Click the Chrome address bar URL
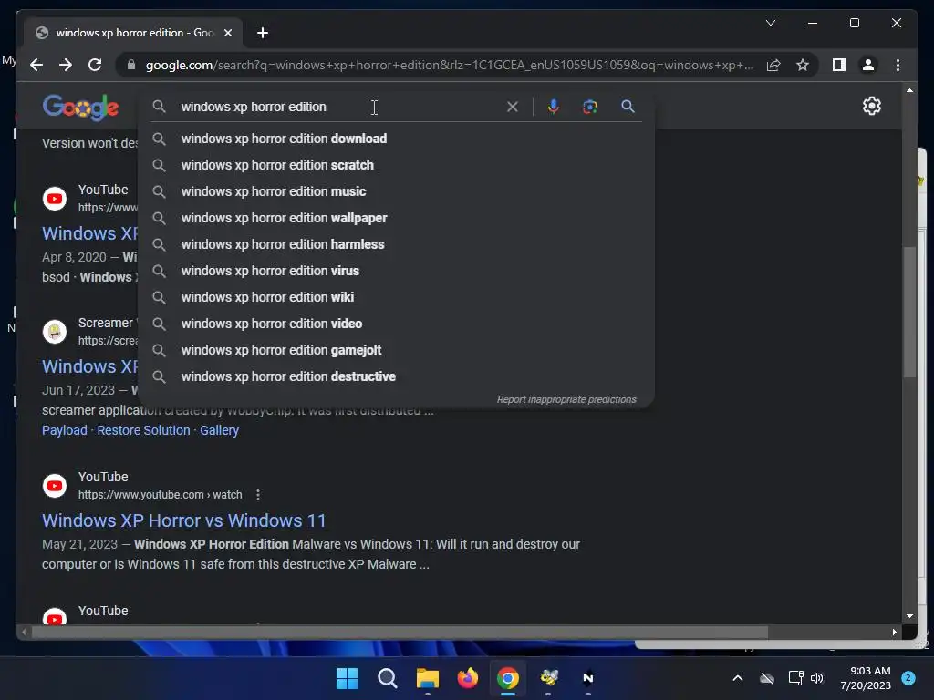 pyautogui.click(x=450, y=65)
